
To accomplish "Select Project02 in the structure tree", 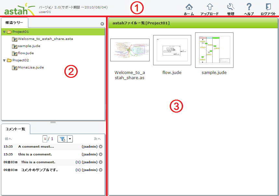I will tap(20, 60).
